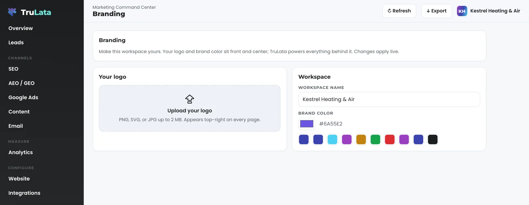
Task: Click the "Your logo" card heading
Action: (112, 77)
